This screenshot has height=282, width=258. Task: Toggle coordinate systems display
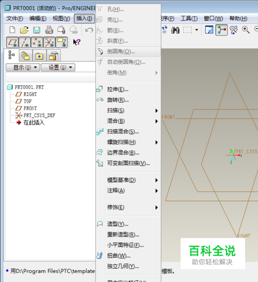50,42
